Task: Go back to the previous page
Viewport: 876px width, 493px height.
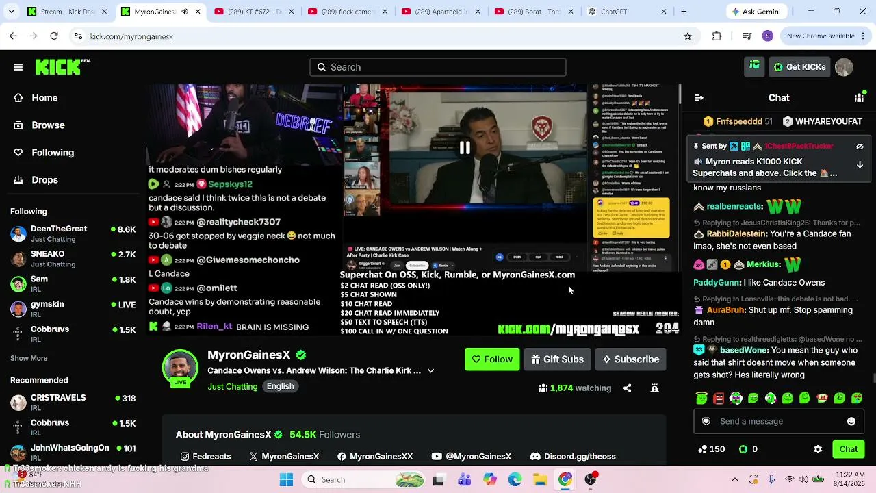Action: pos(13,36)
